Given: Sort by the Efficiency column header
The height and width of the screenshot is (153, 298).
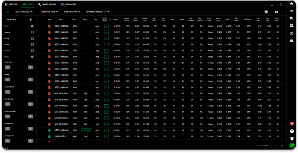Looking at the screenshot, I should pyautogui.click(x=247, y=20).
